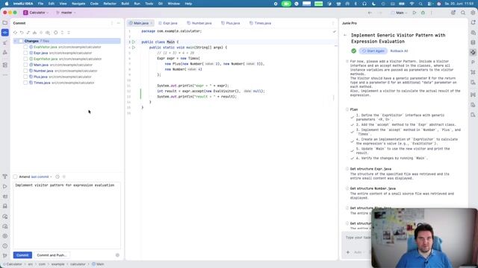
Task: Open the master branch dropdown
Action: click(66, 13)
